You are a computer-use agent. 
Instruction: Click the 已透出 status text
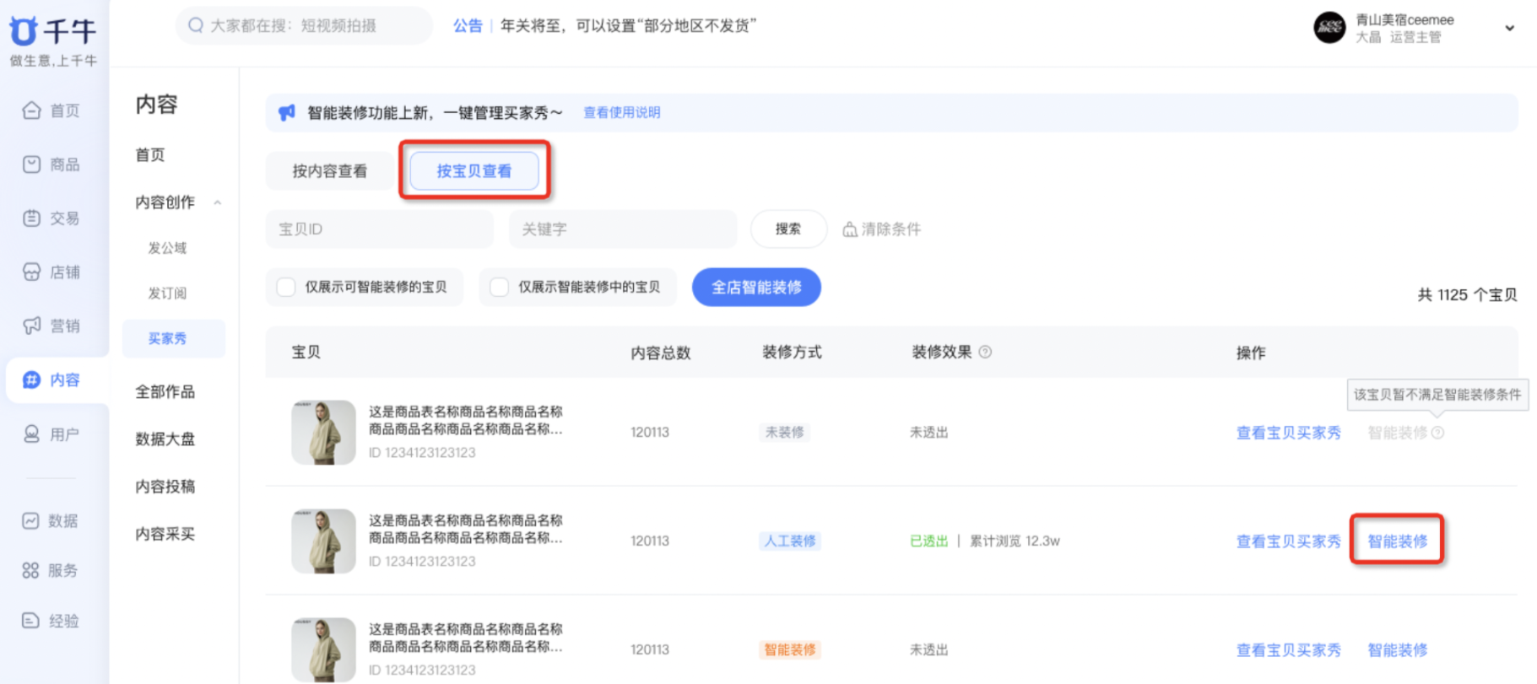pyautogui.click(x=929, y=541)
